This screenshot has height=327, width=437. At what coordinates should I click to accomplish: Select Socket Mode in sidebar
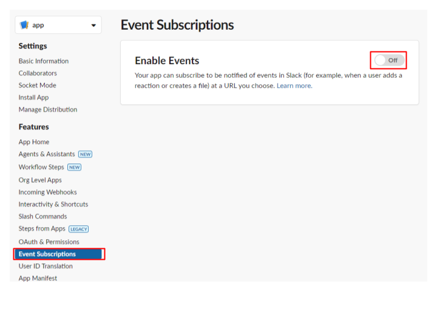coord(38,85)
